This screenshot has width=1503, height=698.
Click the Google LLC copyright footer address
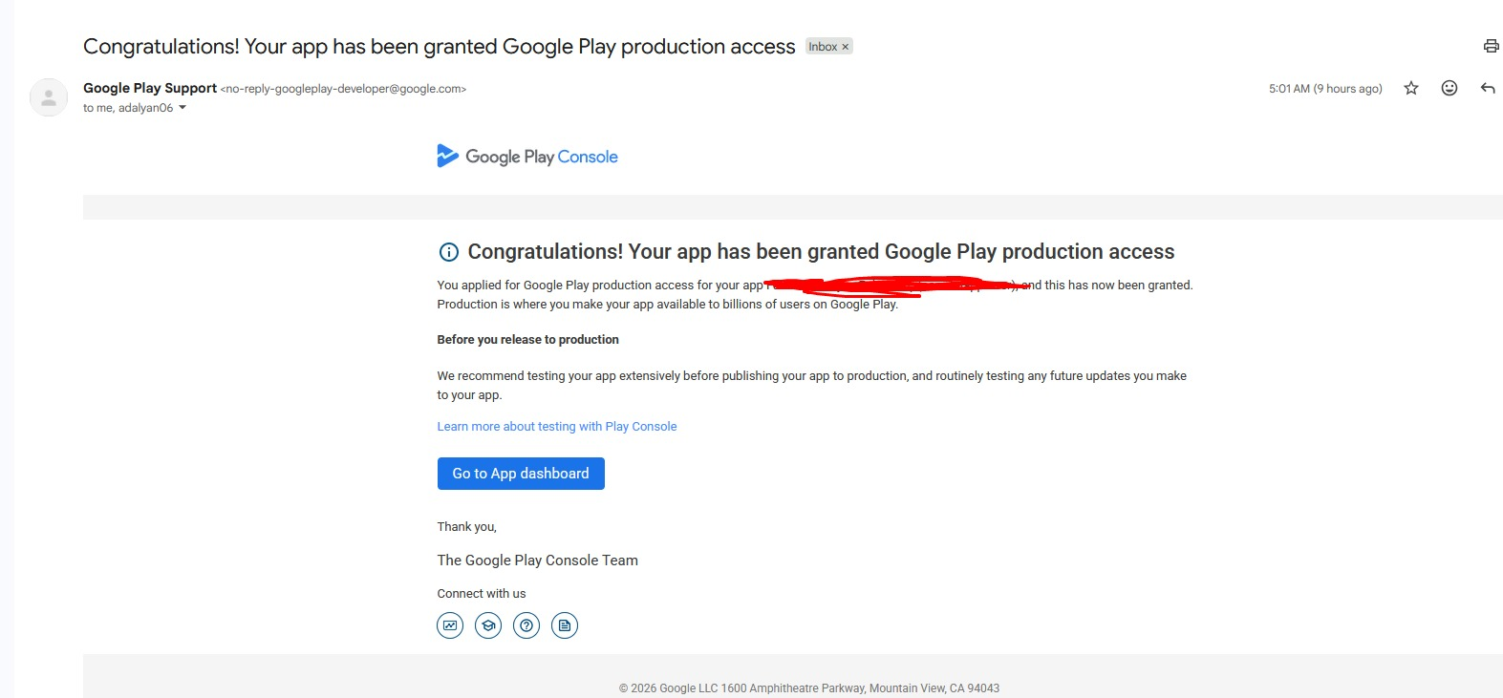809,688
